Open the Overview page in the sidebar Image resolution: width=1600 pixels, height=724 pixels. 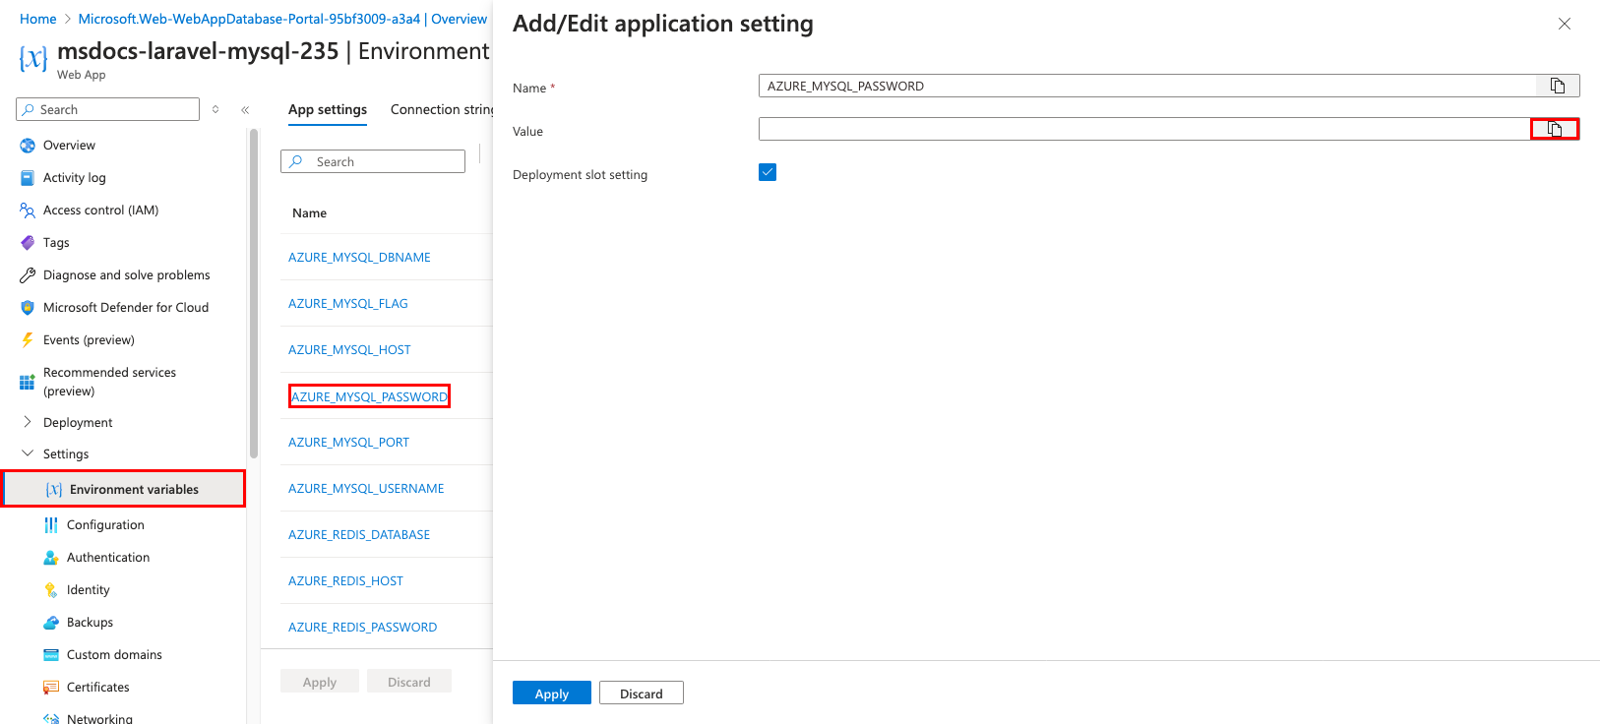pyautogui.click(x=69, y=145)
